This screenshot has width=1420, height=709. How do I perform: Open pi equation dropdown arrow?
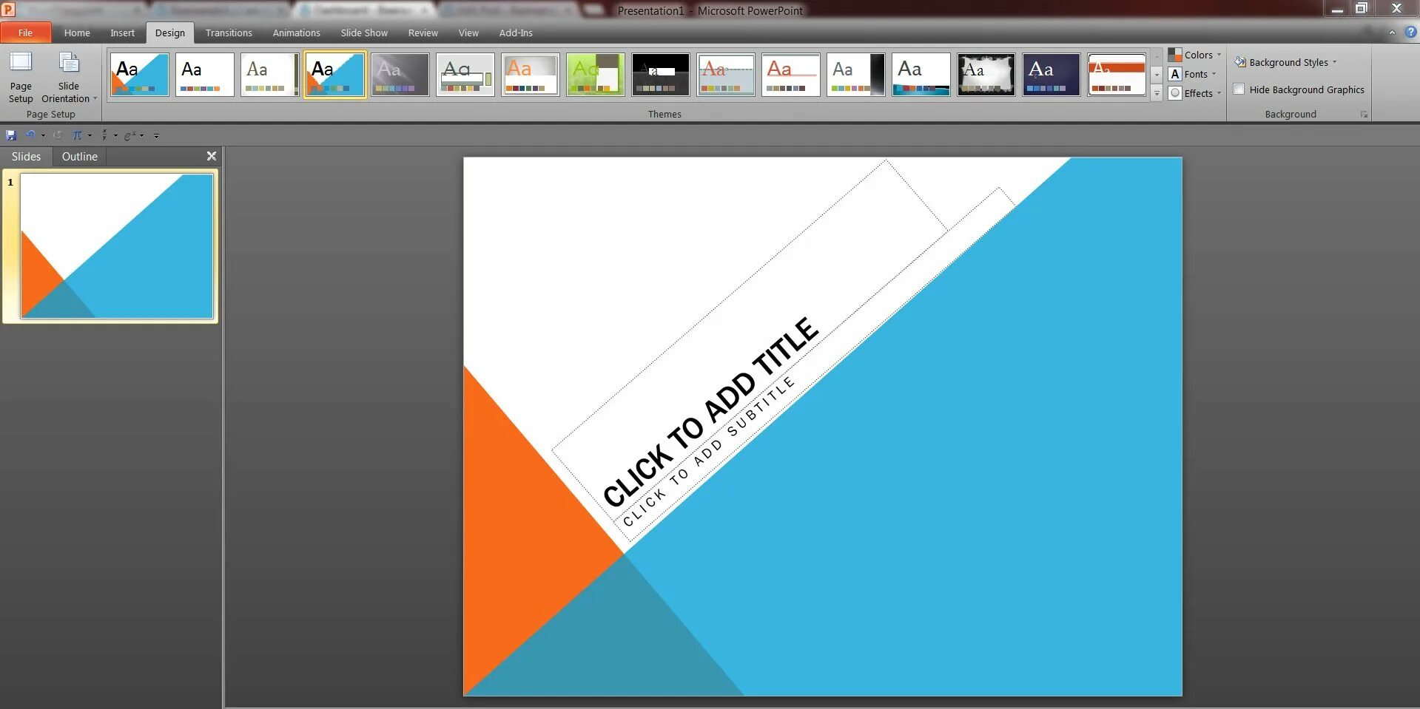pos(90,135)
